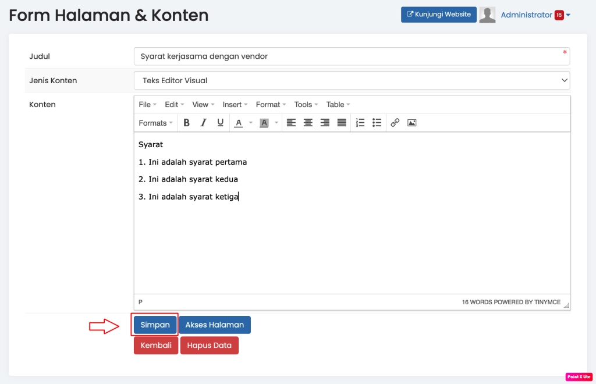The height and width of the screenshot is (384, 596).
Task: Center align the editor text
Action: coord(308,123)
